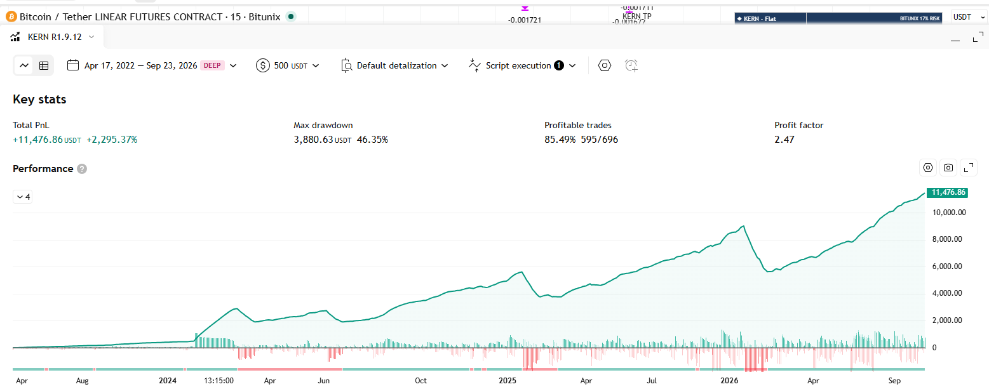Click the dollar coin icon for capital
This screenshot has height=389, width=989.
(263, 65)
